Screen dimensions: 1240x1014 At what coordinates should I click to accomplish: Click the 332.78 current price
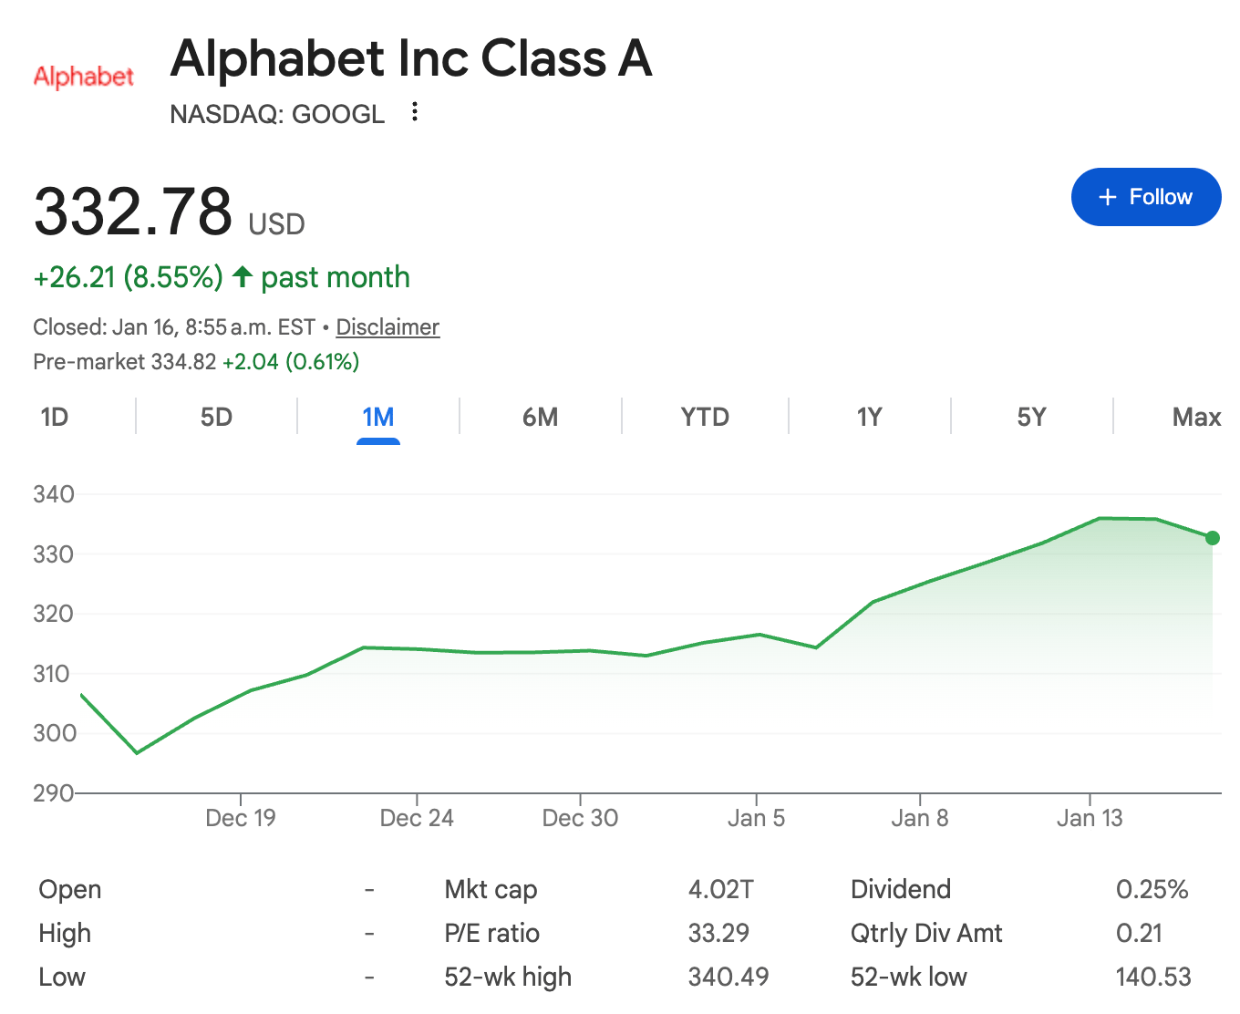[133, 212]
